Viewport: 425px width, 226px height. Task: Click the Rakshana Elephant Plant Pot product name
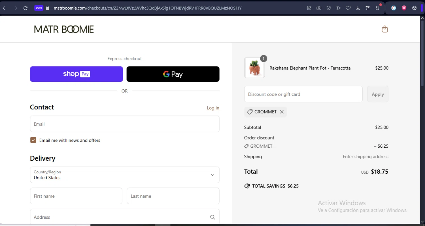click(310, 68)
